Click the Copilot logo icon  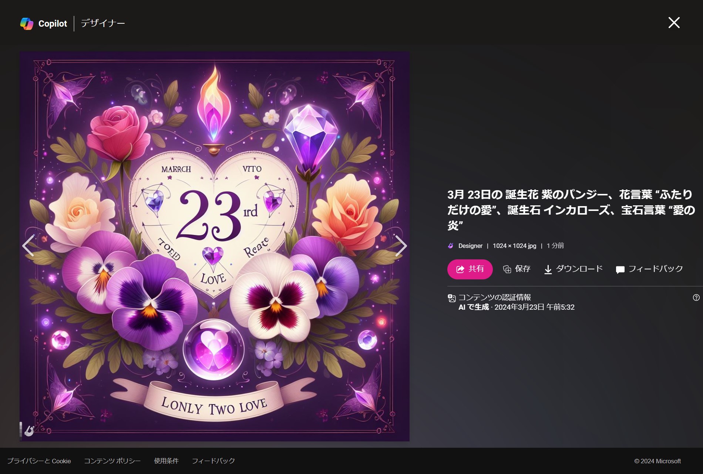click(27, 24)
